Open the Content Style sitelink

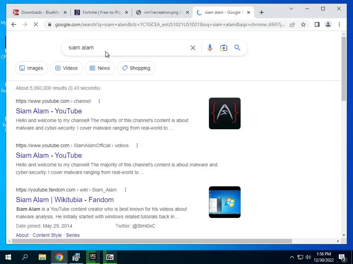(47, 235)
